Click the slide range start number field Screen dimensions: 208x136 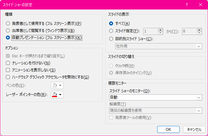tap(150, 31)
